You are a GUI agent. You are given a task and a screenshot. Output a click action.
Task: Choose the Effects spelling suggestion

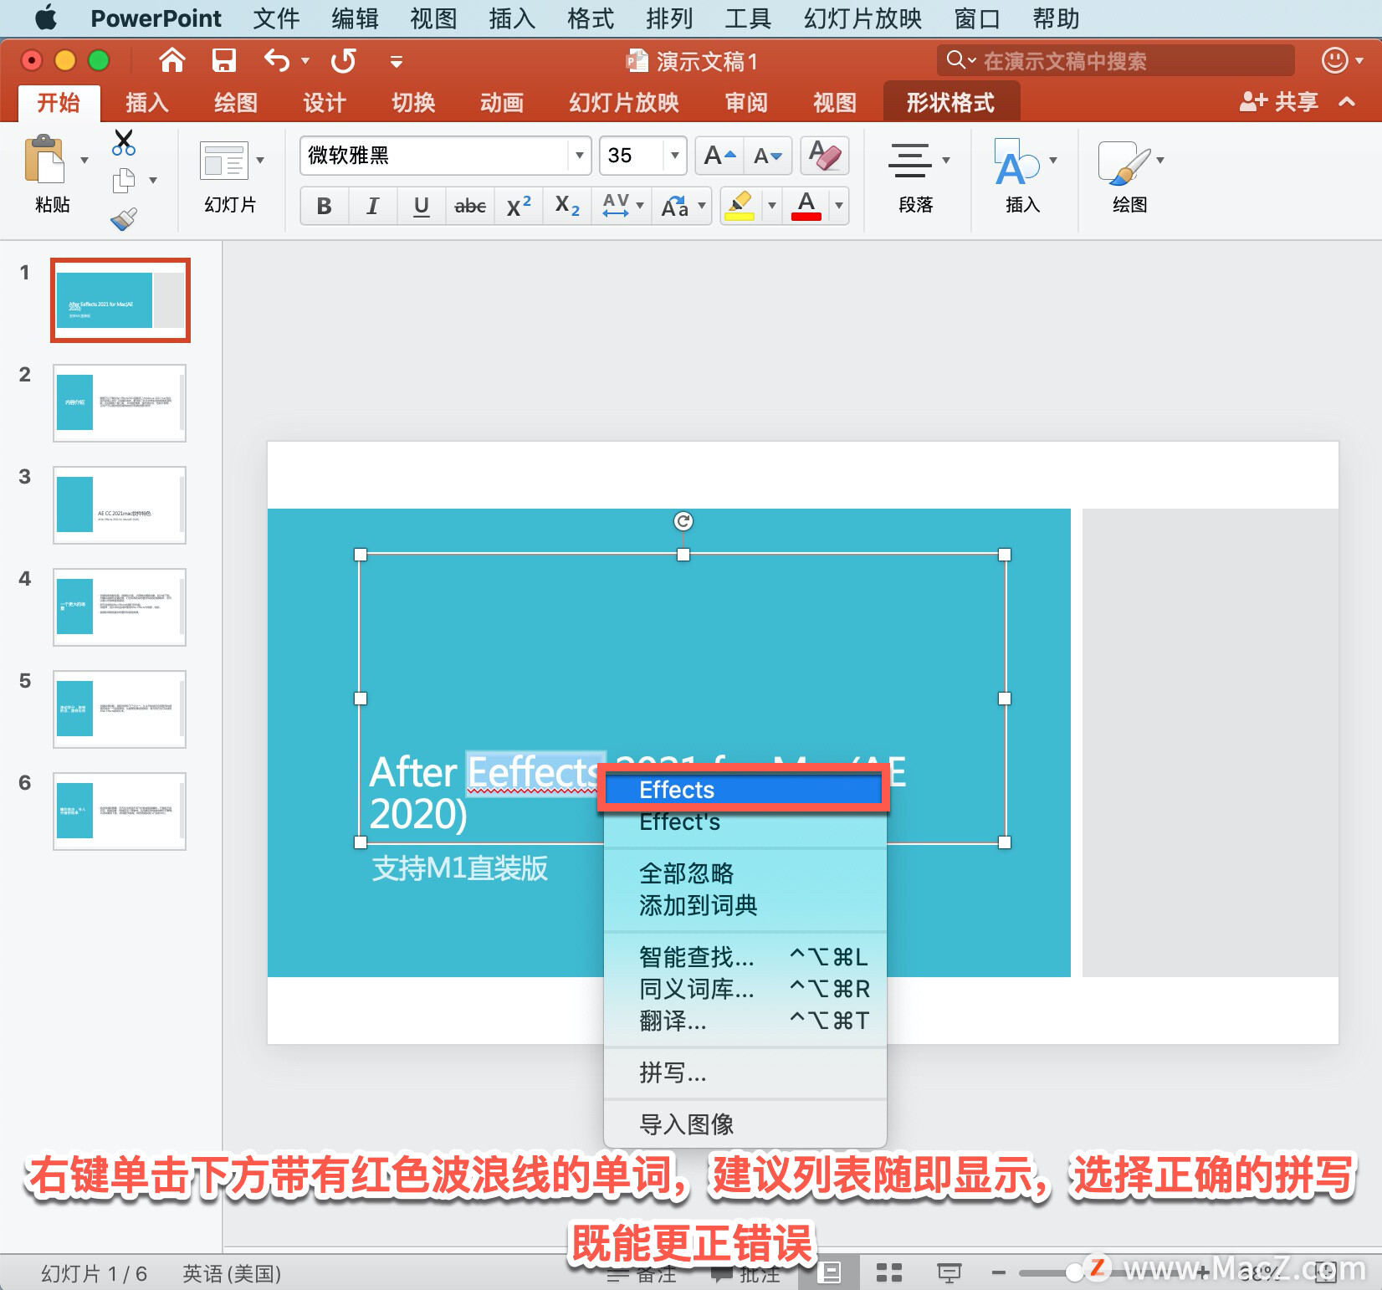(743, 790)
